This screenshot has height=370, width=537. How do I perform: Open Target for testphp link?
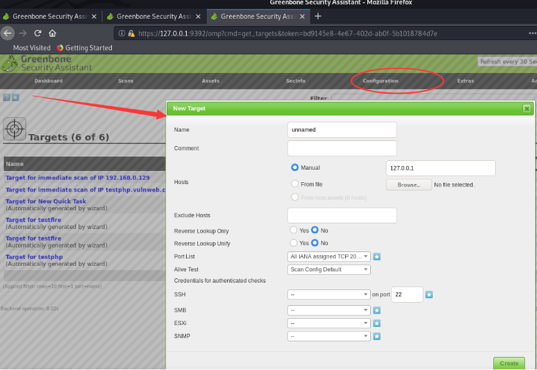click(34, 256)
